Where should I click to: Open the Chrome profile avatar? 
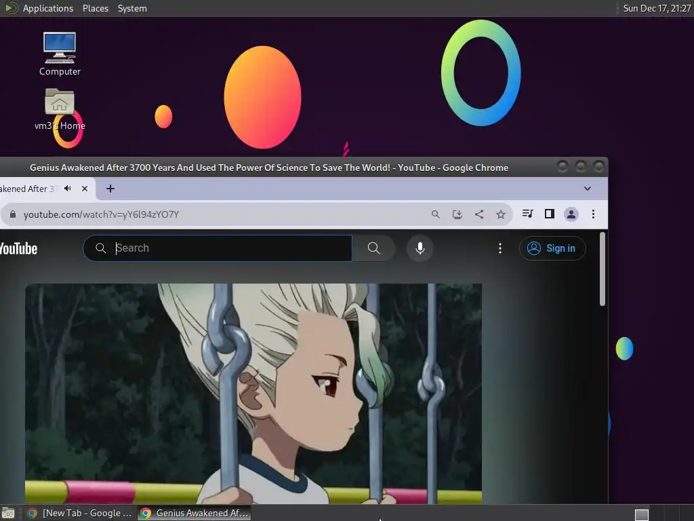pyautogui.click(x=571, y=214)
